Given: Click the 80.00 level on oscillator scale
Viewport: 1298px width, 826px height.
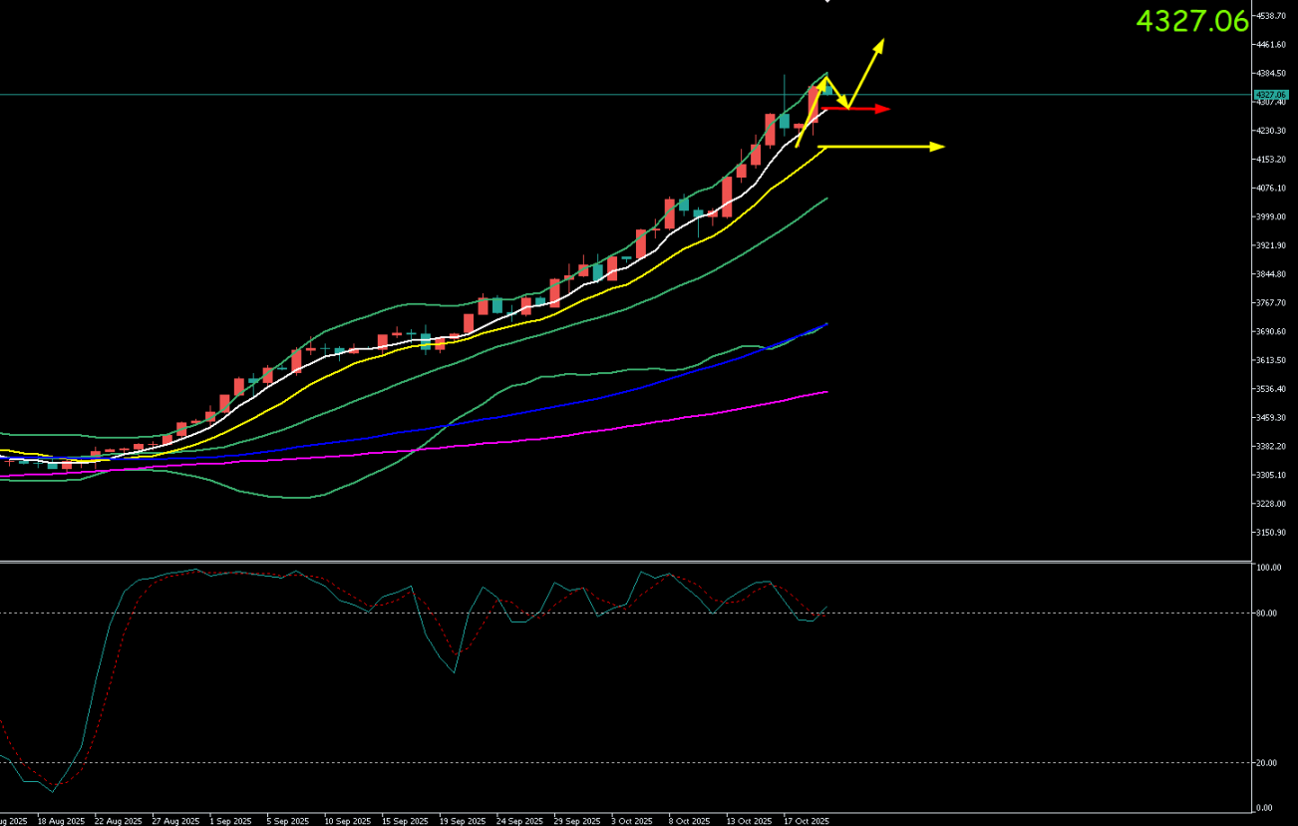Looking at the screenshot, I should pyautogui.click(x=1266, y=613).
